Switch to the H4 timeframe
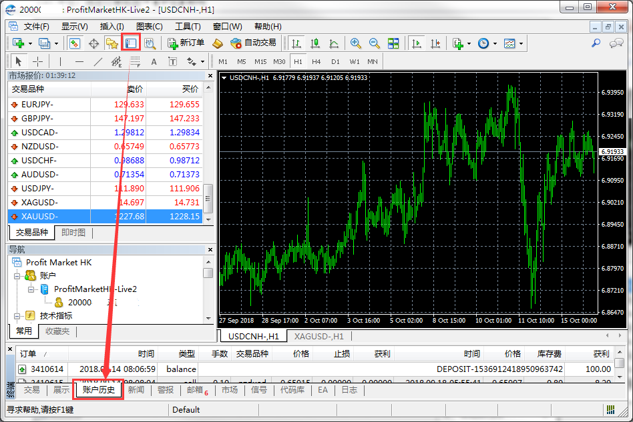 (316, 61)
